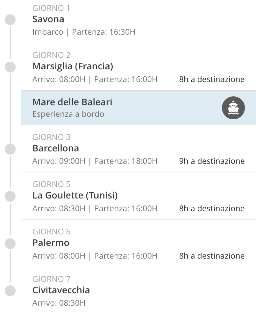Click the ship icon on Mare delle Baleari
Image resolution: width=256 pixels, height=313 pixels.
(x=233, y=108)
